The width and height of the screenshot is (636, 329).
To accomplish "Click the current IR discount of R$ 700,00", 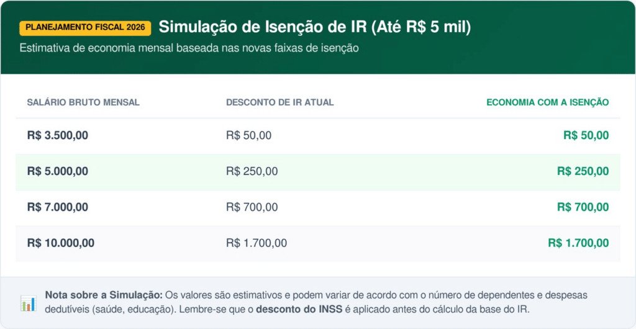I will pyautogui.click(x=252, y=207).
